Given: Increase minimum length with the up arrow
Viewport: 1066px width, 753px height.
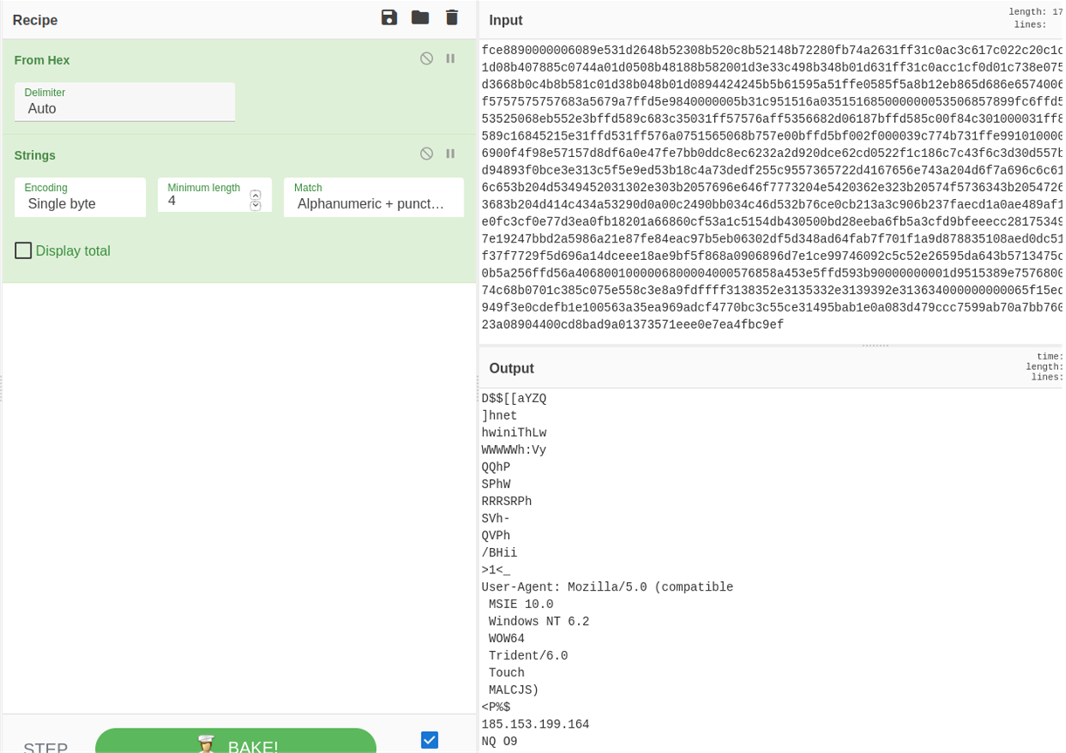Looking at the screenshot, I should [x=256, y=195].
